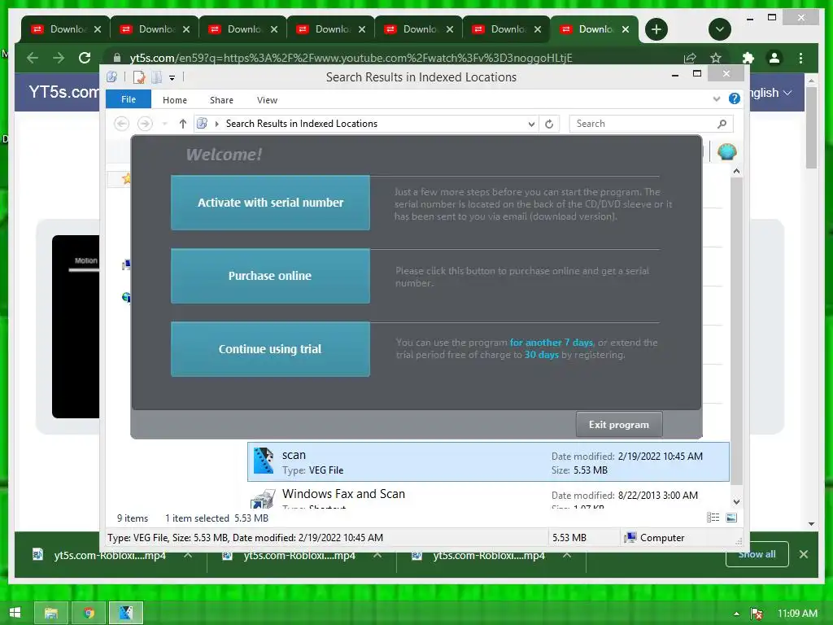
Task: Click Explorer window system icon in title bar
Action: pyautogui.click(x=112, y=77)
